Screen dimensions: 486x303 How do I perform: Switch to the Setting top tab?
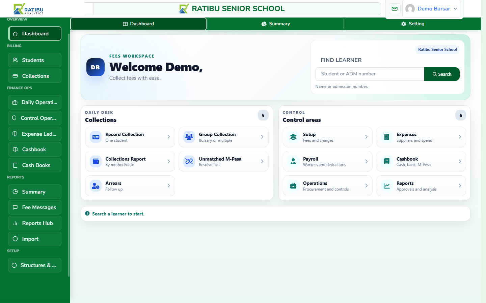pos(413,24)
